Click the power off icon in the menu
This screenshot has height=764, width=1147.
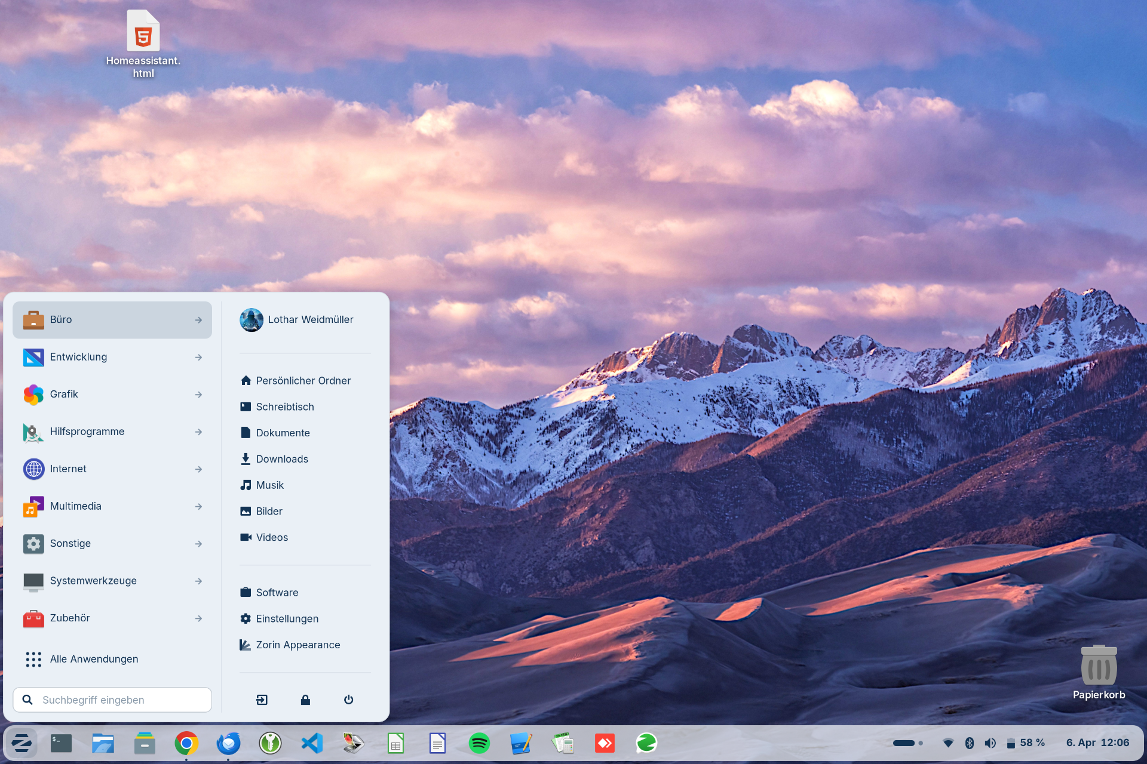(349, 700)
